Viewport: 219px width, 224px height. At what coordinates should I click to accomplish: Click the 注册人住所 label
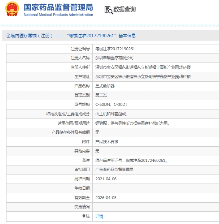click(x=80, y=67)
